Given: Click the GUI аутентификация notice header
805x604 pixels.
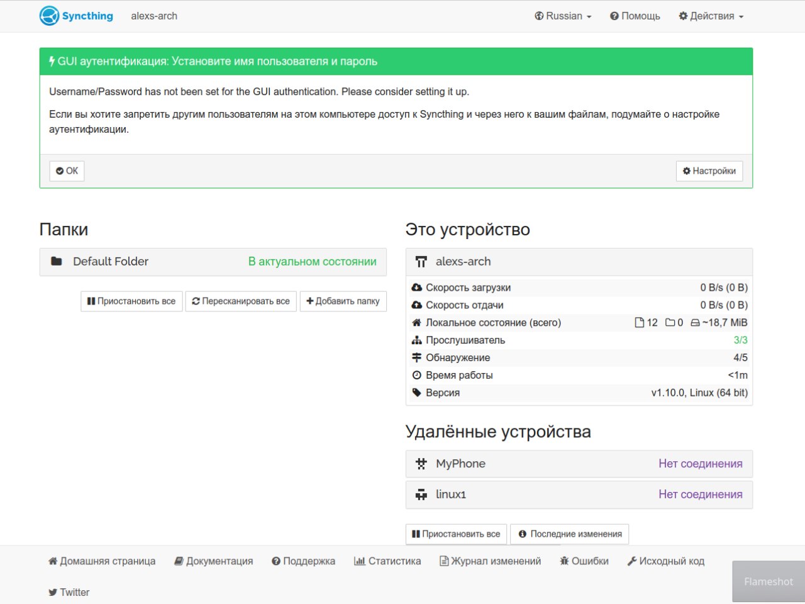Looking at the screenshot, I should 396,62.
